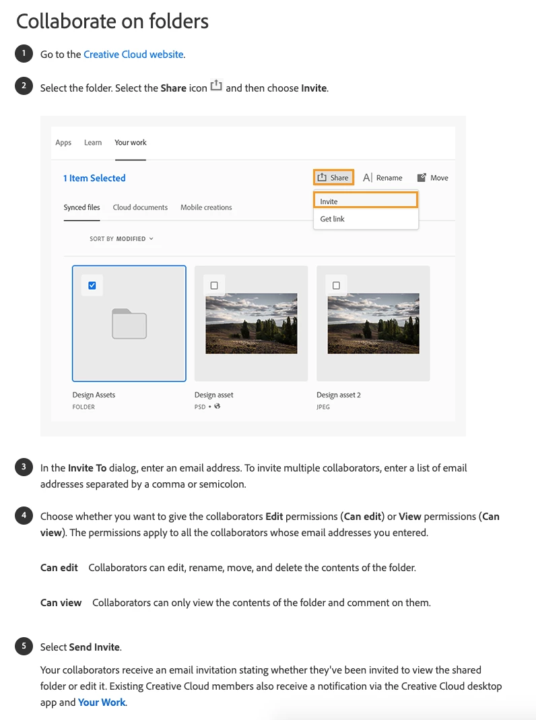Expand the Sort by Modified dropdown
The image size is (536, 720).
pos(122,239)
